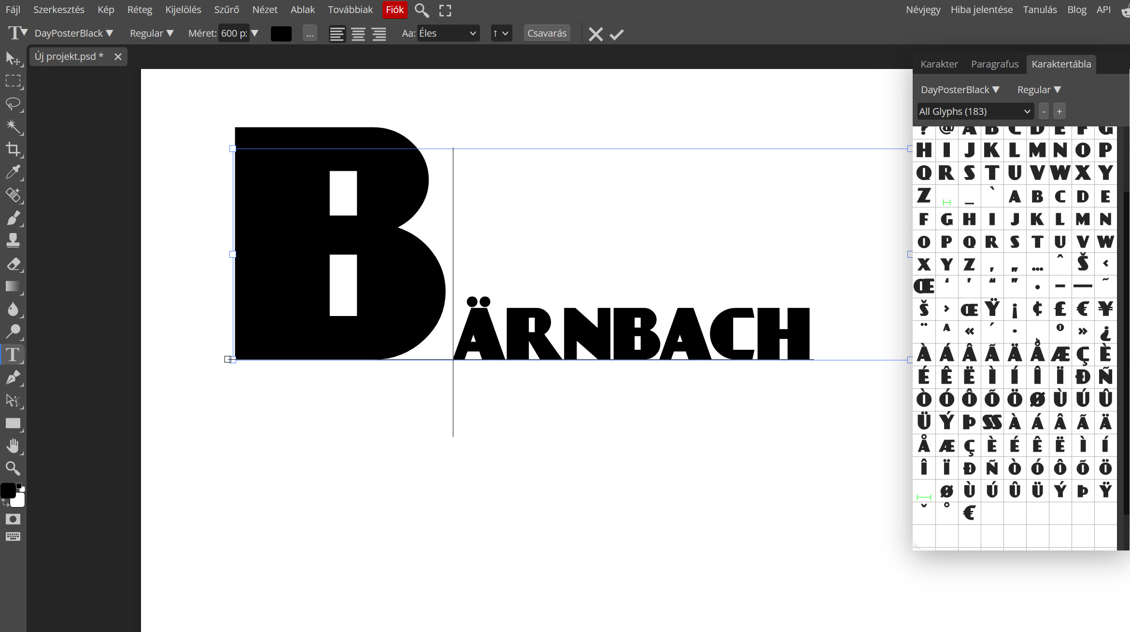Viewport: 1130px width, 632px height.
Task: Open the Továbbiak menu
Action: pos(350,10)
